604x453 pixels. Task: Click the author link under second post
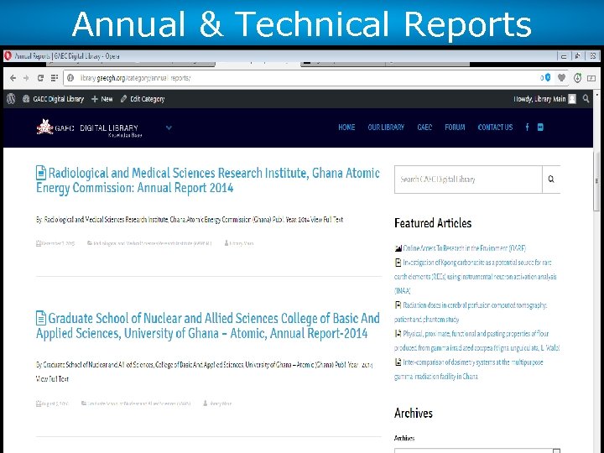pos(221,404)
